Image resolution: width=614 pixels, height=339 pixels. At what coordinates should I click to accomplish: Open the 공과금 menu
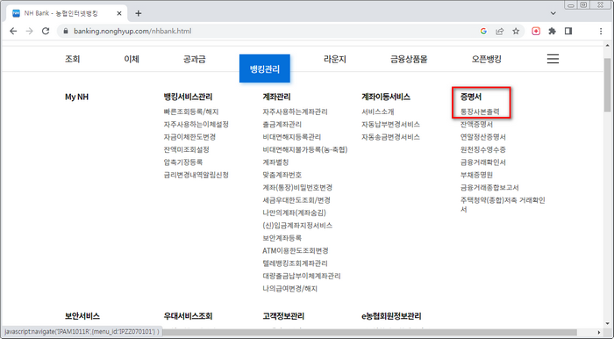(x=194, y=60)
